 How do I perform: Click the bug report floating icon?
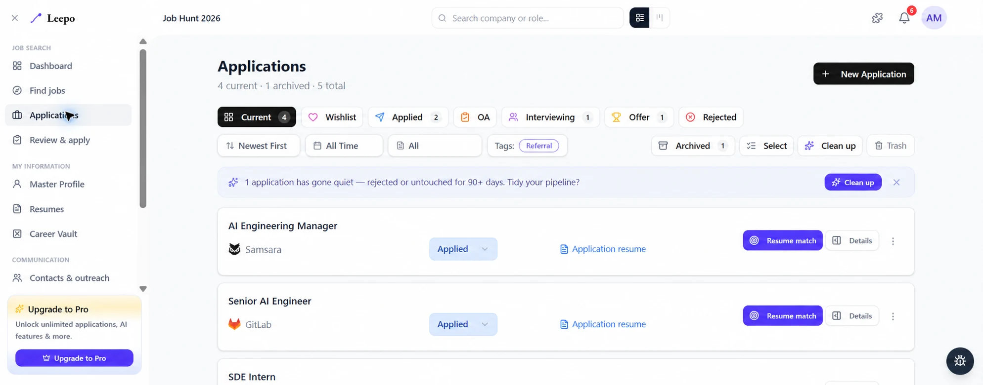tap(960, 361)
